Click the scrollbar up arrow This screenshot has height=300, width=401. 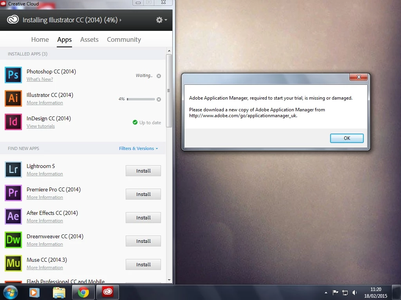[x=169, y=51]
